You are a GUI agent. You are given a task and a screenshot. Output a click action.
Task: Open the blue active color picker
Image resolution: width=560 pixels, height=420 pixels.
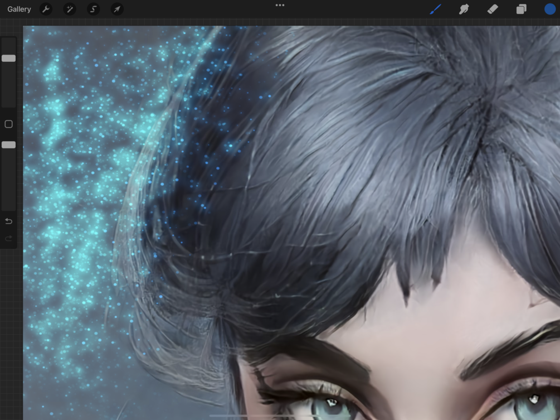(x=550, y=9)
